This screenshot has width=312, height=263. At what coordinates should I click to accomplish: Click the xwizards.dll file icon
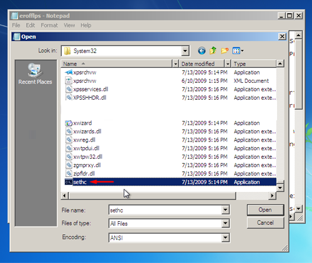coord(69,131)
